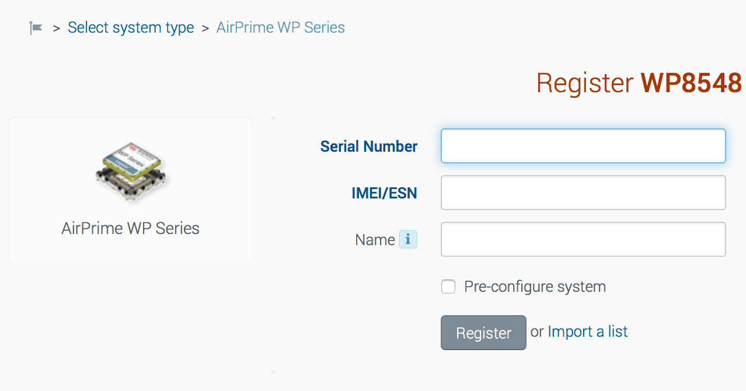Click the IMEI/ESN label
The height and width of the screenshot is (391, 746).
(384, 193)
